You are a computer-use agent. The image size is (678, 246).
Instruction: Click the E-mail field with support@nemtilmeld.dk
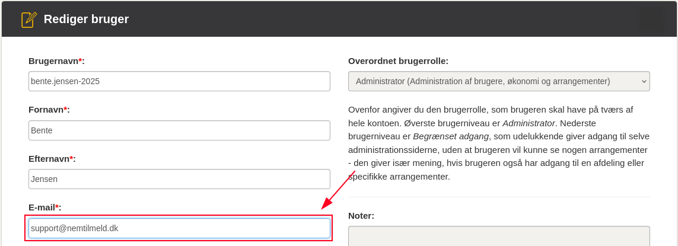179,228
